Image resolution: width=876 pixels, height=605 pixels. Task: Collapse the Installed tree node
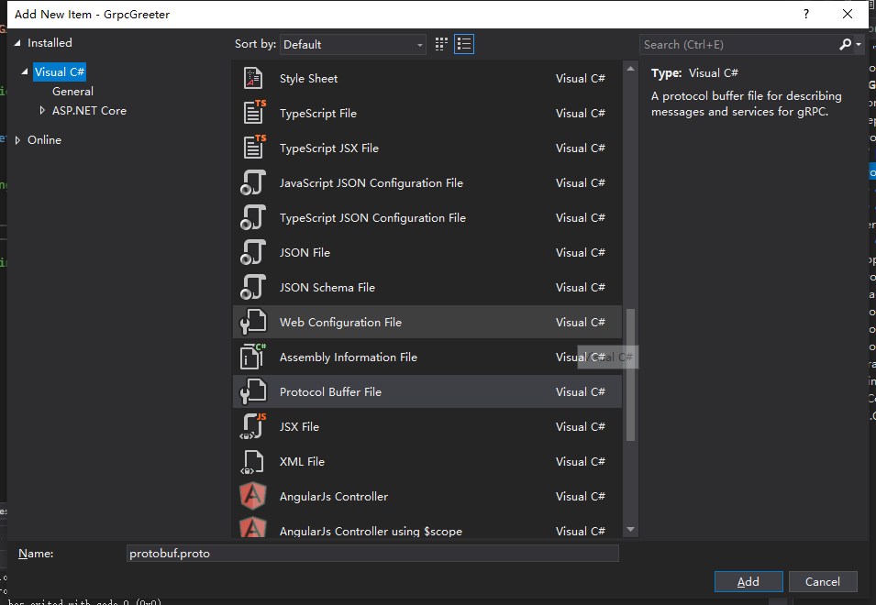pos(17,43)
